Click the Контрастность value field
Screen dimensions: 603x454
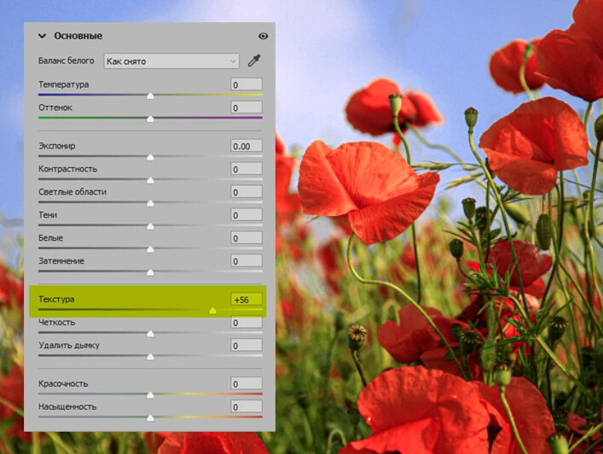tap(246, 169)
